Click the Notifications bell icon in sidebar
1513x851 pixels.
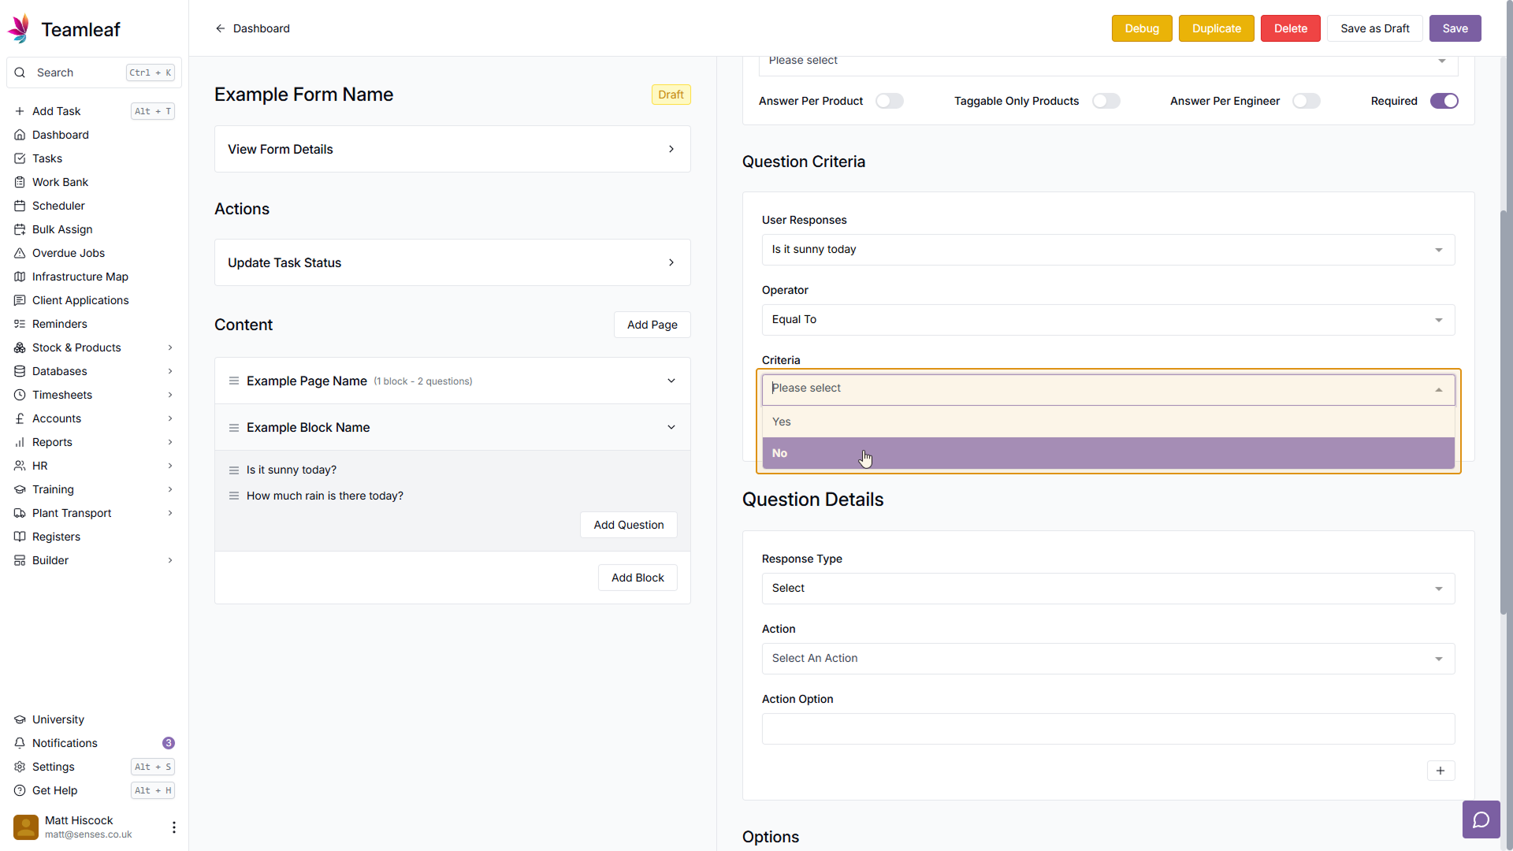tap(20, 743)
